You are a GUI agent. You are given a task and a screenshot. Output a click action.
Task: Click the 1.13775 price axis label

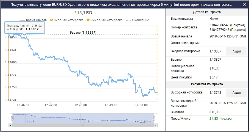tap(11, 75)
